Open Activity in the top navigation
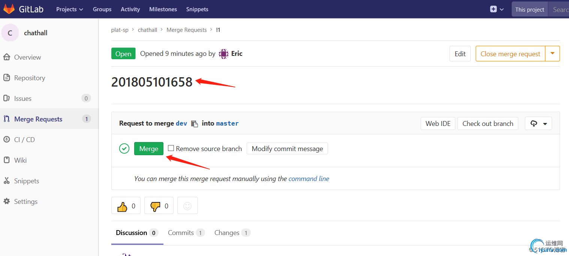The height and width of the screenshot is (256, 569). pos(130,9)
